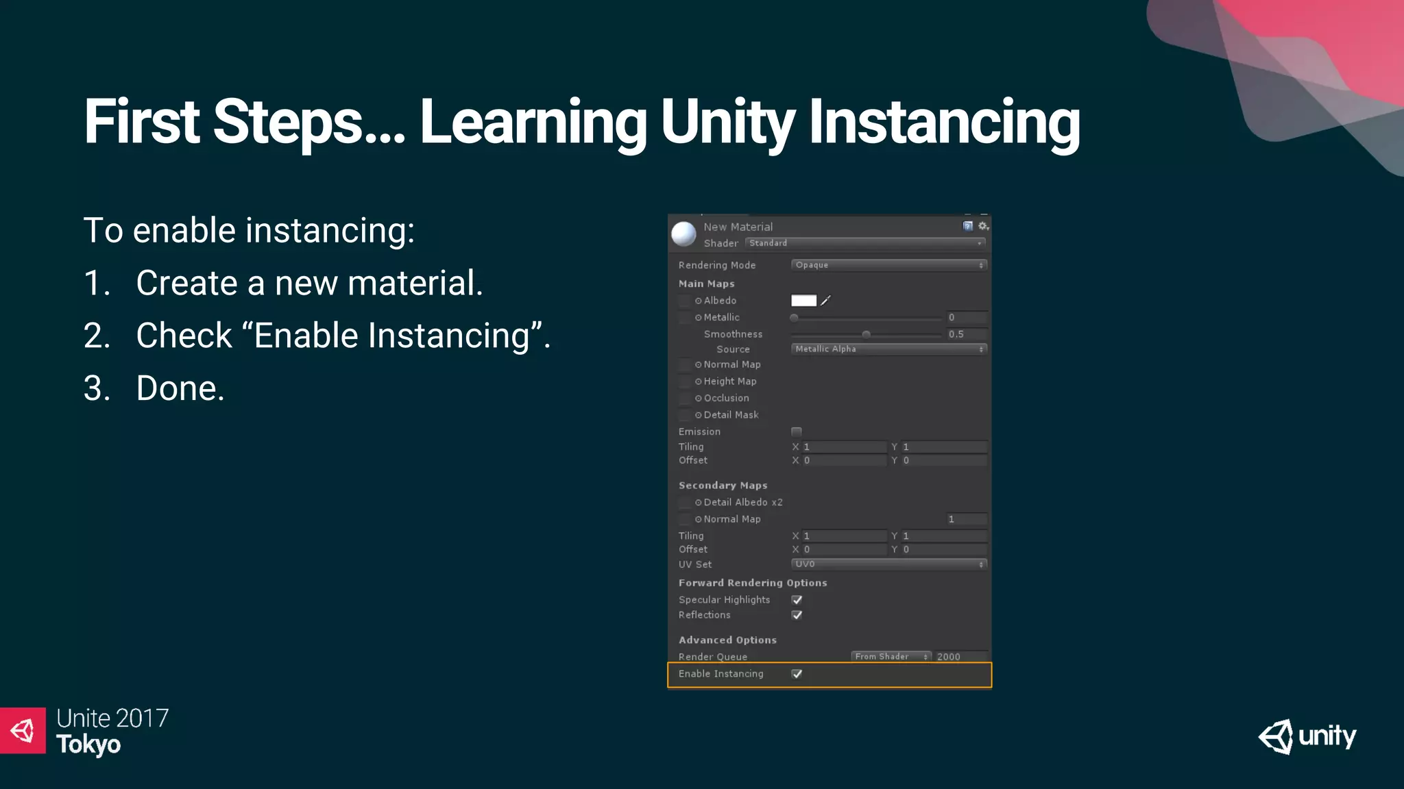Toggle the Specular Highlights checkbox
1404x789 pixels.
pos(797,600)
